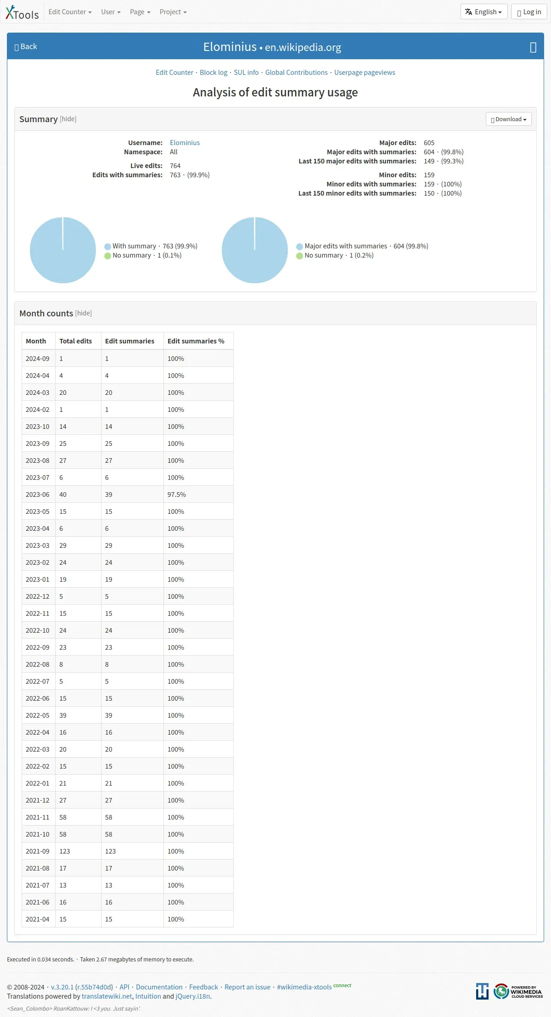Screen dimensions: 551x1017
Task: Open the Edit Counter link
Action: [174, 73]
